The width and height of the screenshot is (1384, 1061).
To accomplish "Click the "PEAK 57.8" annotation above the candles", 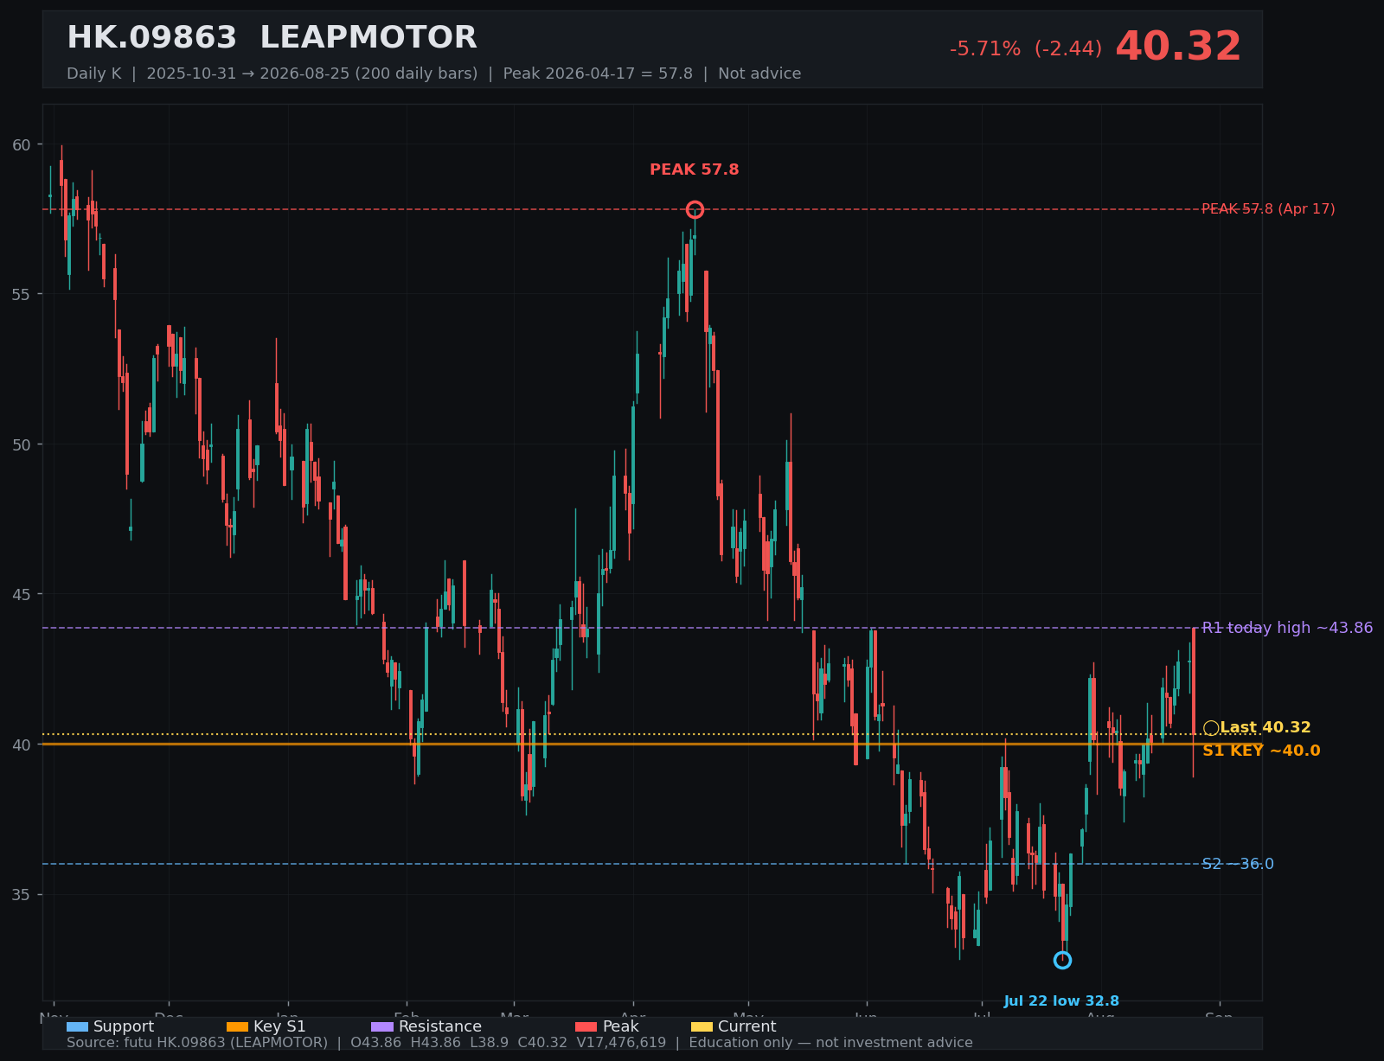I will [695, 169].
